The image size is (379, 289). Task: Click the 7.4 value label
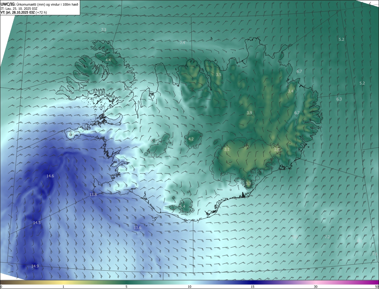182,43
